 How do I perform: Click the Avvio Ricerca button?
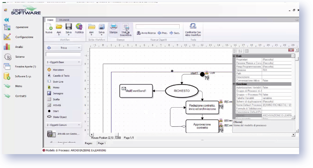[146, 33]
